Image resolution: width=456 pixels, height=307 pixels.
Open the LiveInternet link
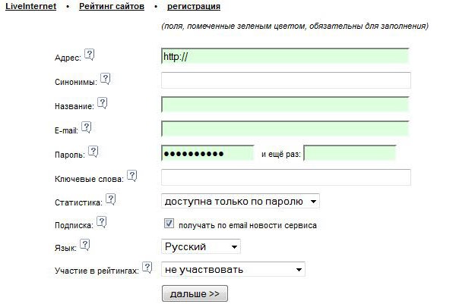(31, 6)
